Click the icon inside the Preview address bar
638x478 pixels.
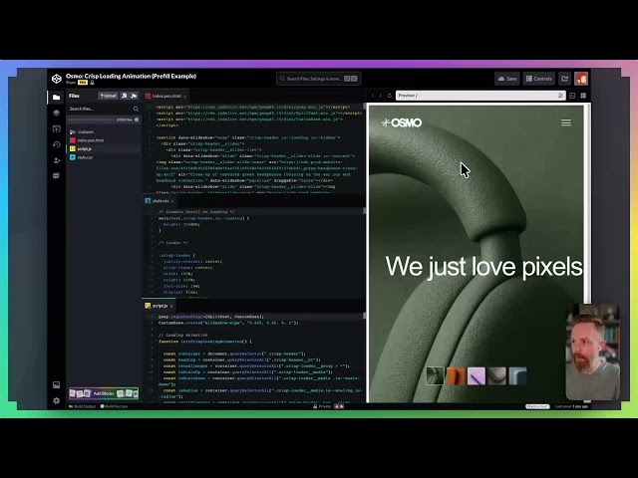(560, 96)
